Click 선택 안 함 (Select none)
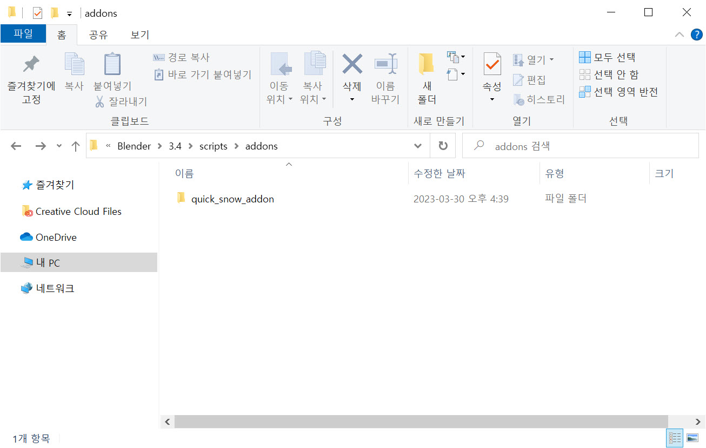706x448 pixels. (609, 74)
